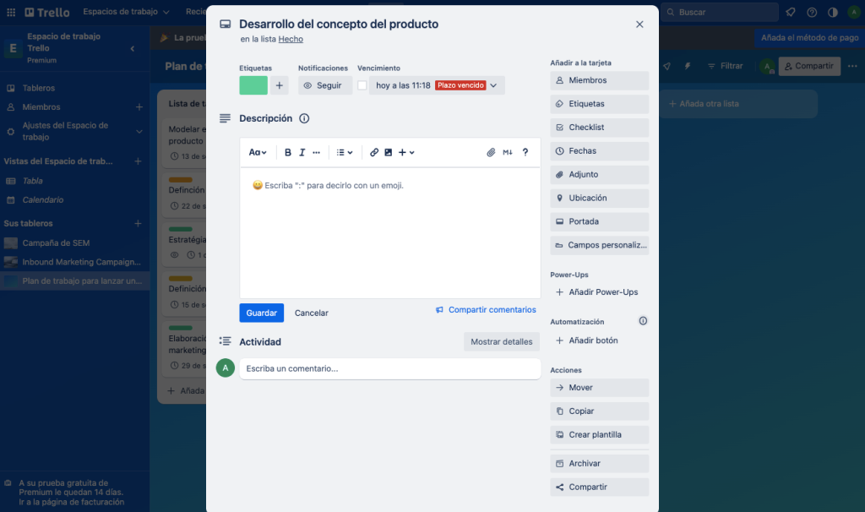Screen dimensions: 865x512
Task: Insert a link using the link icon
Action: click(x=374, y=152)
